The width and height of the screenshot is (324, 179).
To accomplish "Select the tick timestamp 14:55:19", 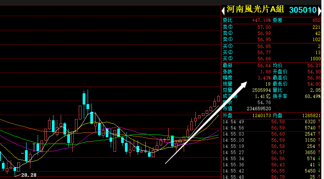I will (x=234, y=146).
